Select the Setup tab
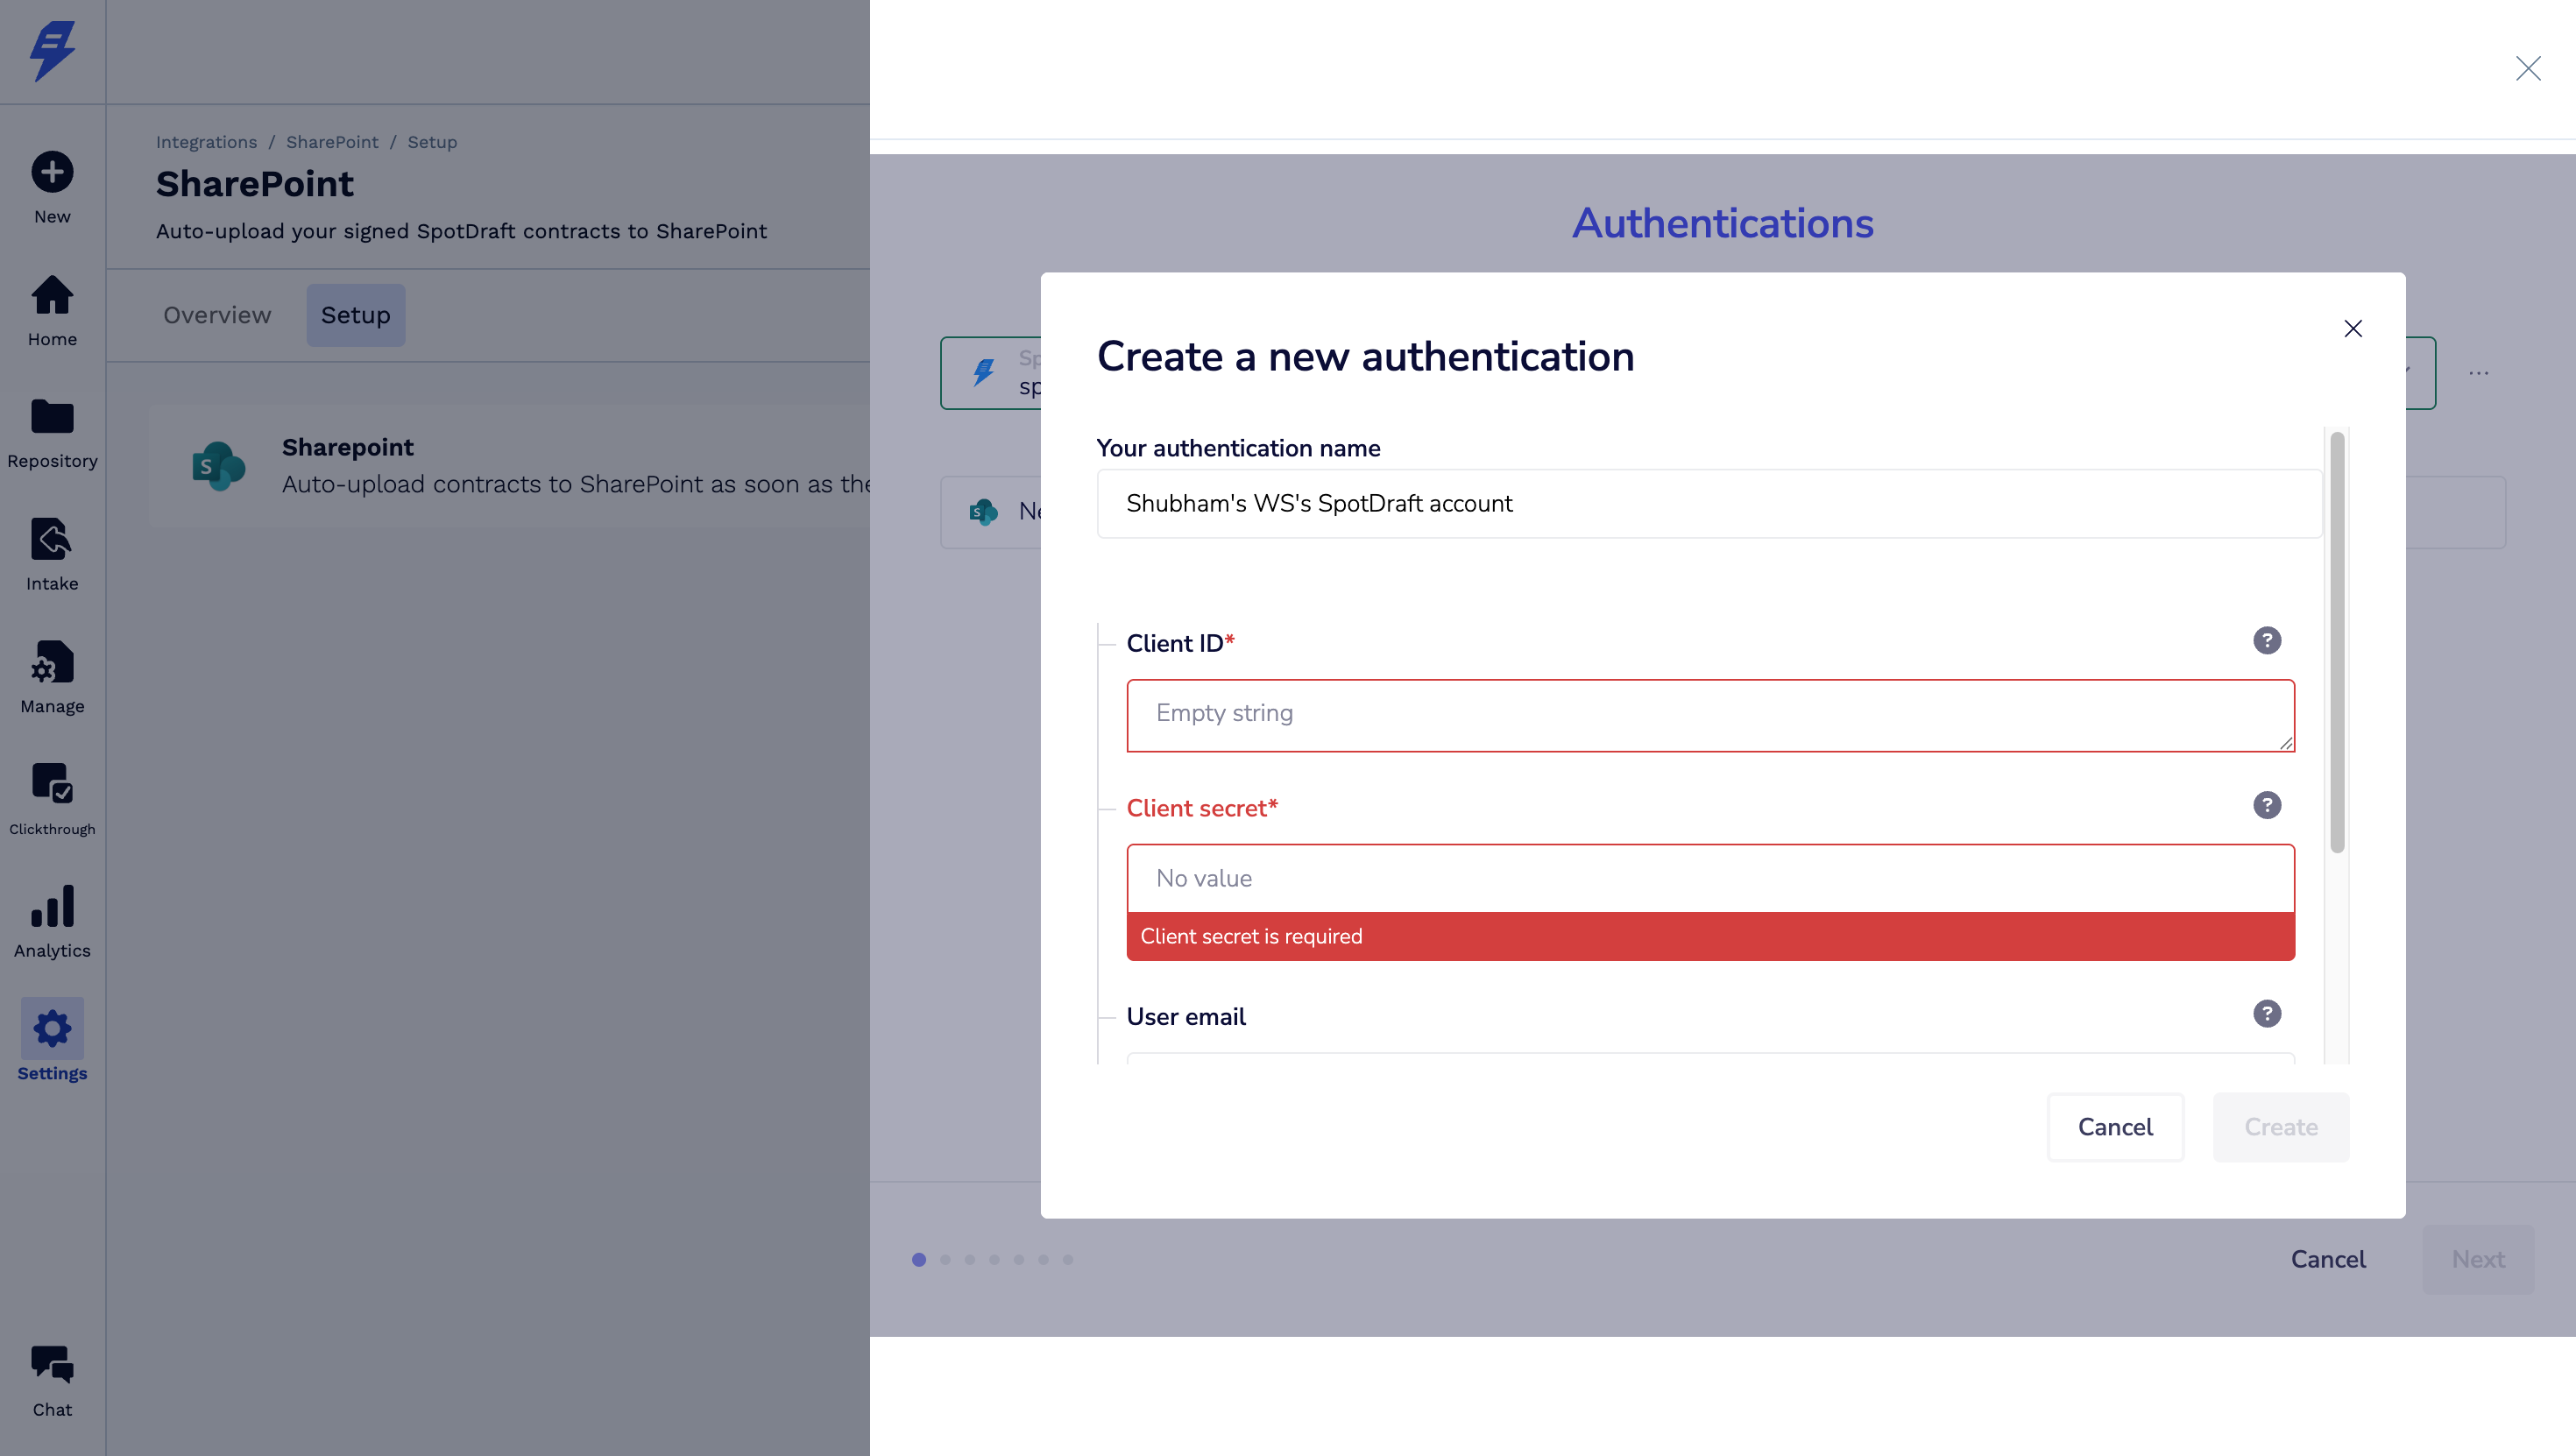The width and height of the screenshot is (2576, 1456). tap(355, 315)
